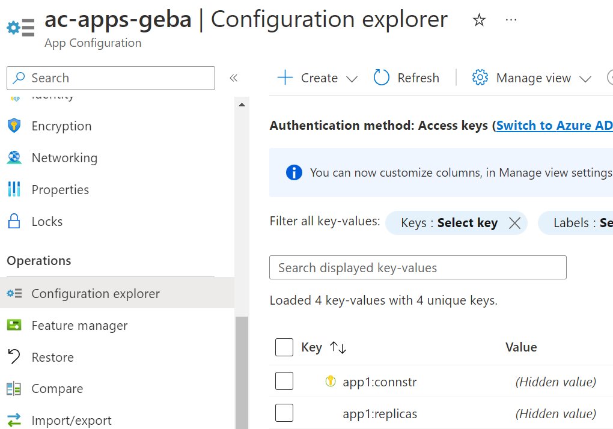The height and width of the screenshot is (429, 613).
Task: Click the magnifier icon in the Search box
Action: pyautogui.click(x=19, y=78)
